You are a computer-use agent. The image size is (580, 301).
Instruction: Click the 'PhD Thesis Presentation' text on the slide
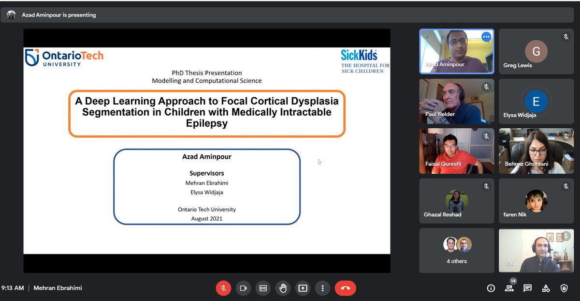coord(207,73)
